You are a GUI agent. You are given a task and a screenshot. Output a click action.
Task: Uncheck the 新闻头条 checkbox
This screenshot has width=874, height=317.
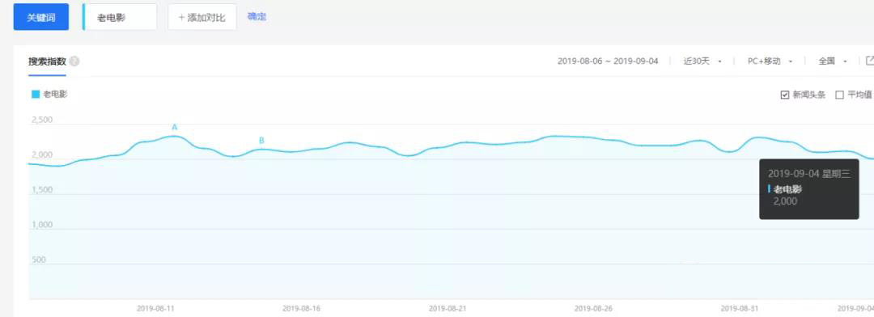coord(785,95)
